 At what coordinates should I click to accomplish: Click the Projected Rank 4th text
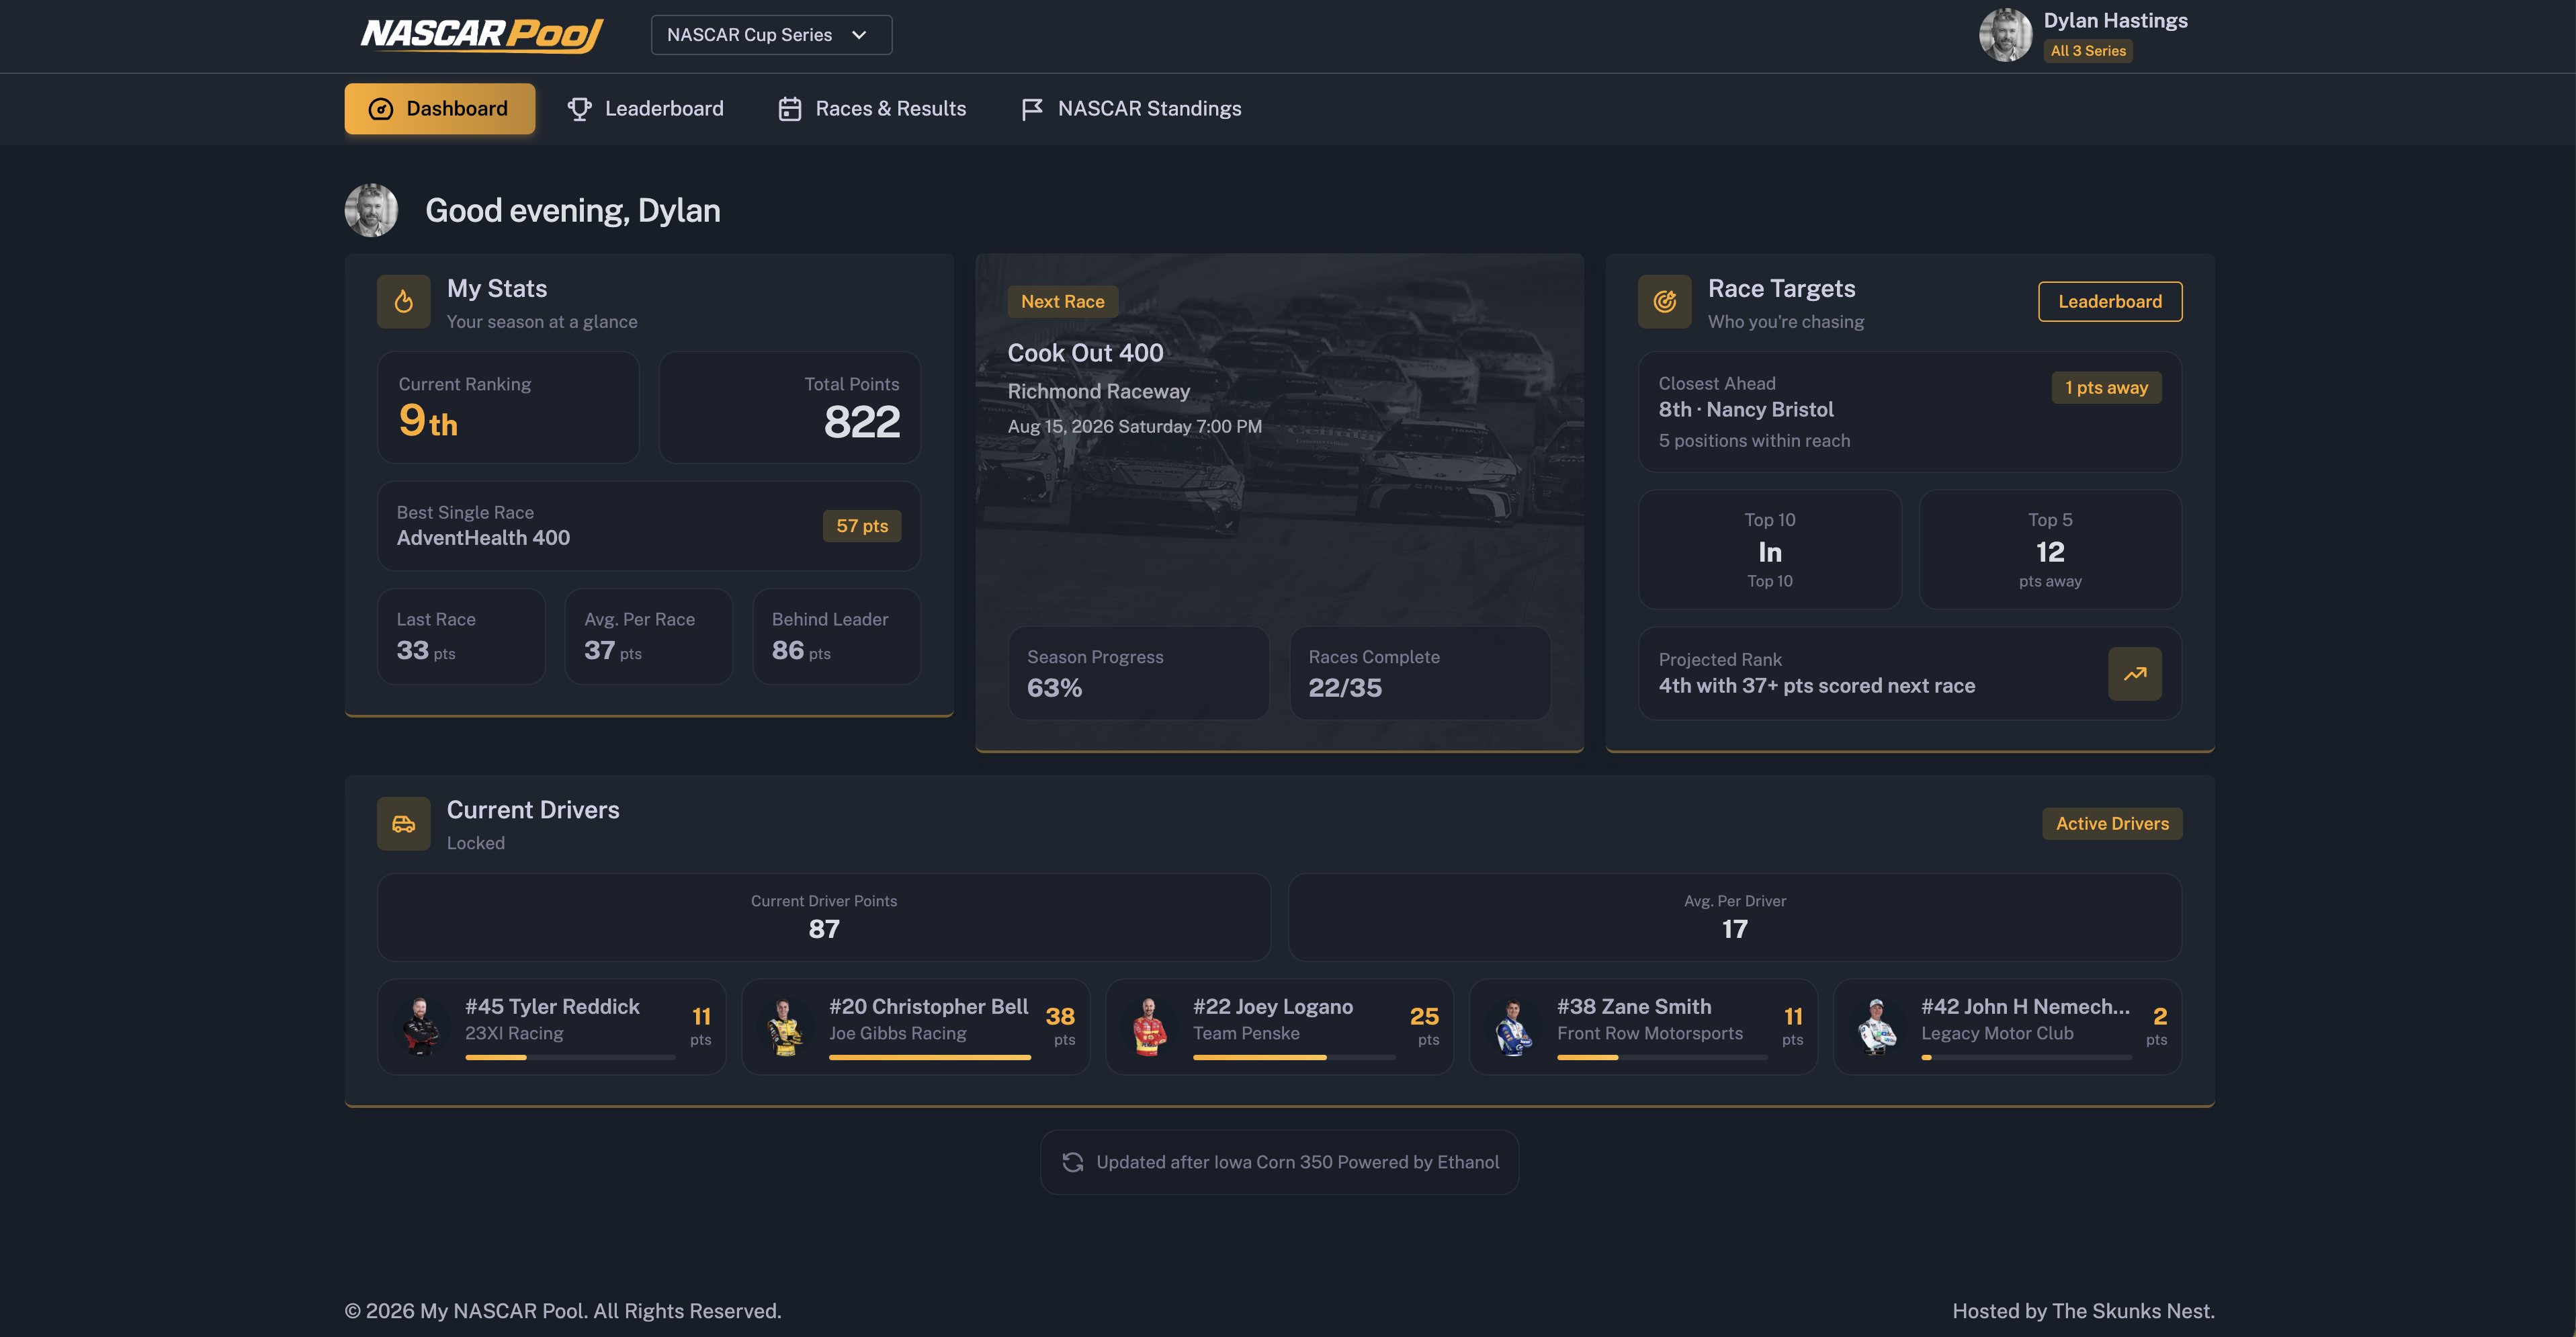coord(1816,686)
